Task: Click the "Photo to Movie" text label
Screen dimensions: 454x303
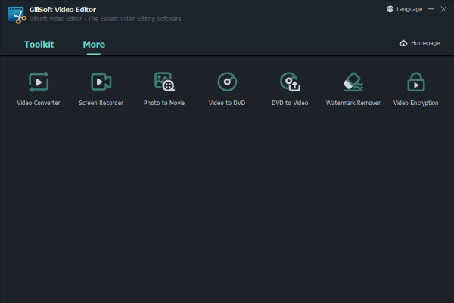Action: (164, 103)
